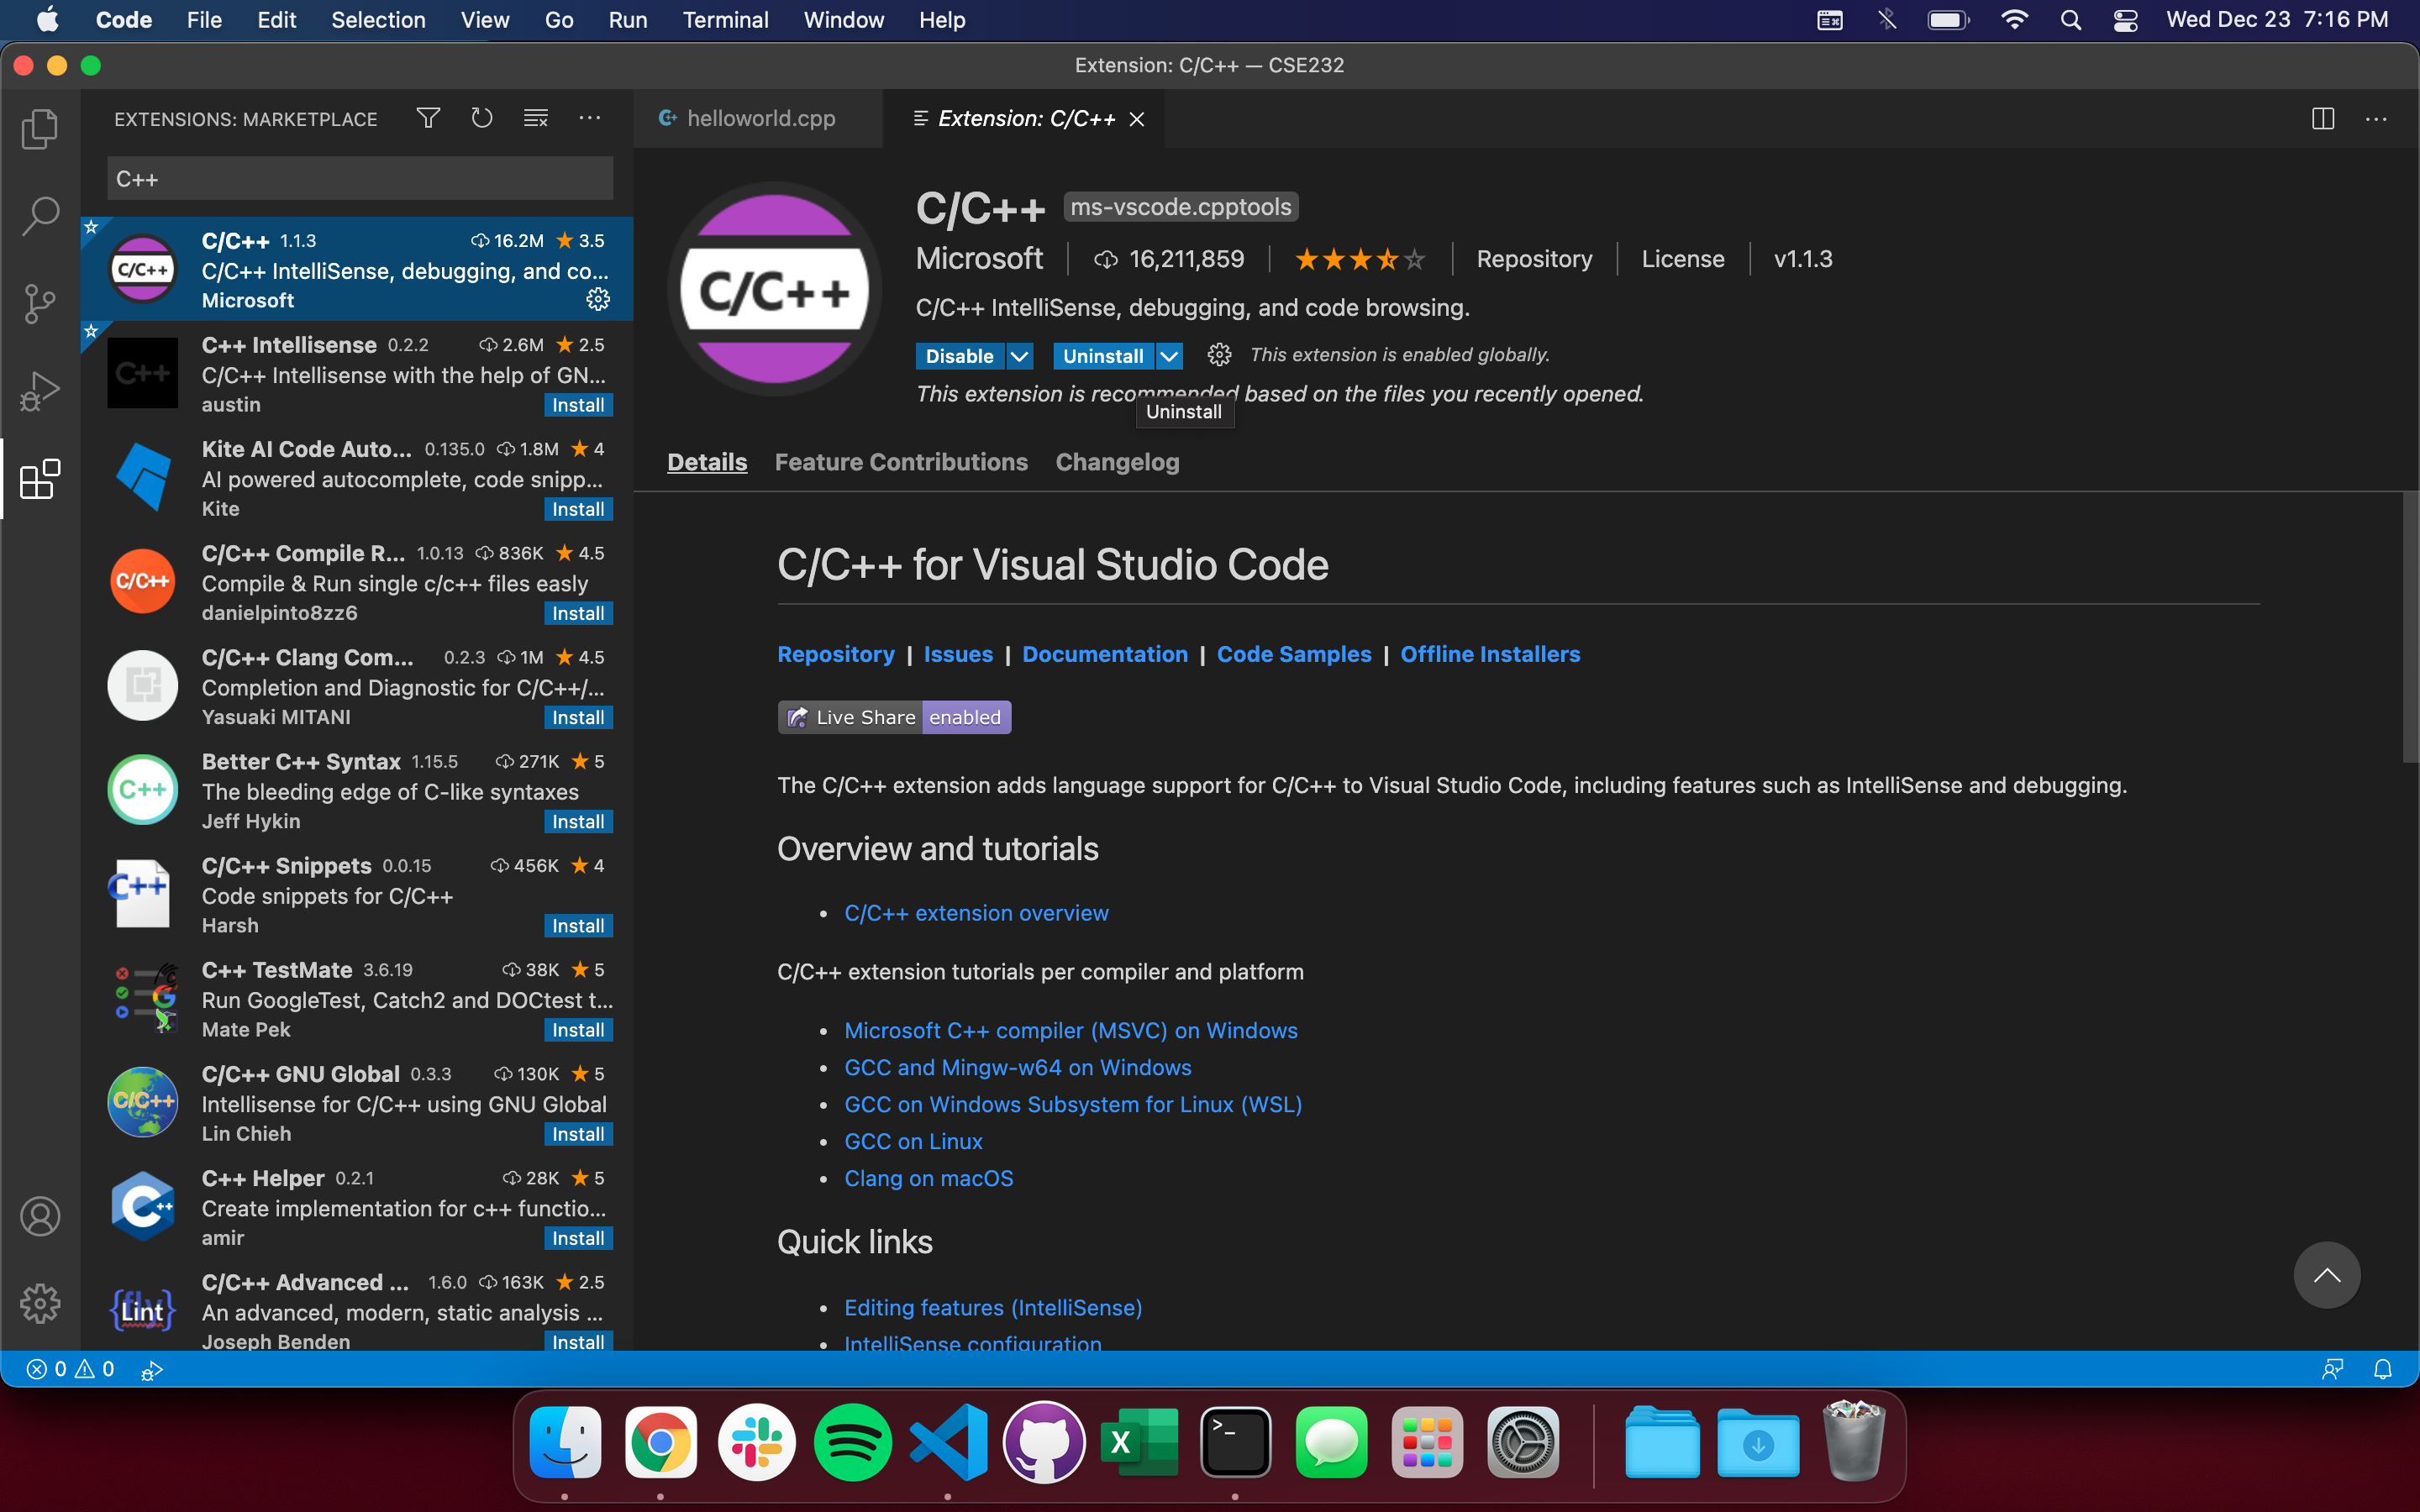Viewport: 2420px width, 1512px height.
Task: Select the Details tab
Action: [707, 462]
